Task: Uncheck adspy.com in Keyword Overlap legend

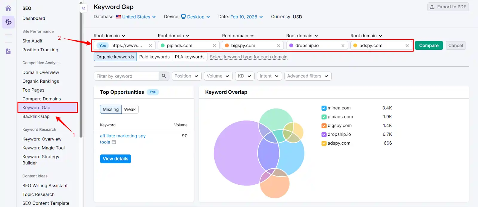Action: (x=324, y=143)
